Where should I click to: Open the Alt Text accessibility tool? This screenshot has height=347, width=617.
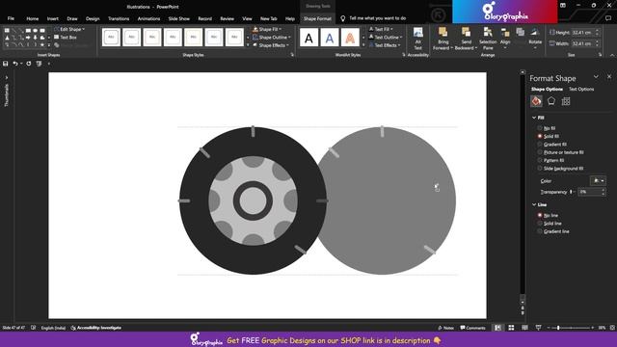tap(417, 39)
